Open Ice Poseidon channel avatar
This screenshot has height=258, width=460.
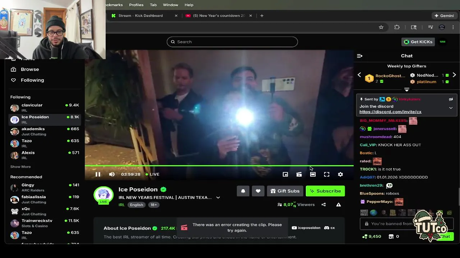[x=103, y=195]
